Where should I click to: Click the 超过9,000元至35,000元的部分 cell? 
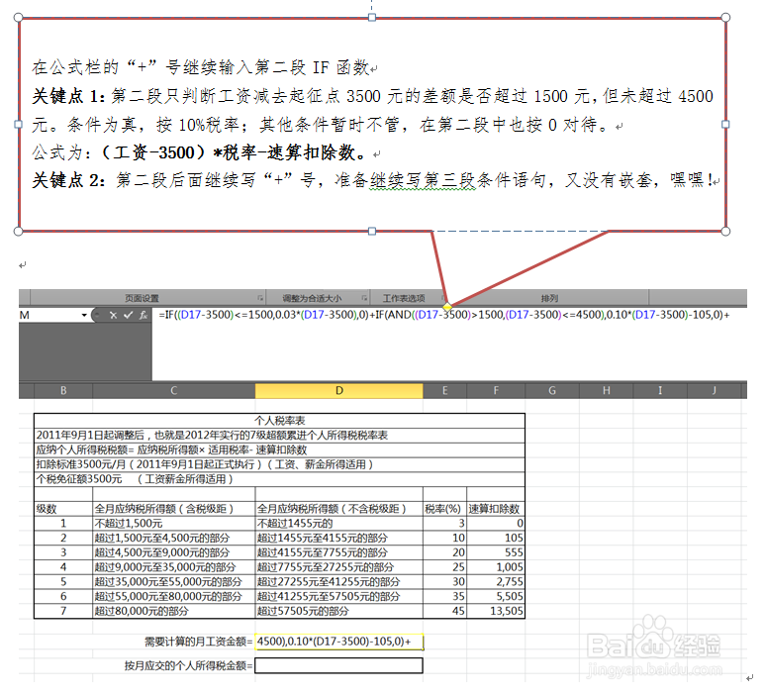pos(174,567)
